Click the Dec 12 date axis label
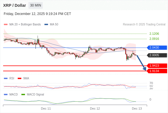This screenshot has height=113, width=168. tap(95, 108)
